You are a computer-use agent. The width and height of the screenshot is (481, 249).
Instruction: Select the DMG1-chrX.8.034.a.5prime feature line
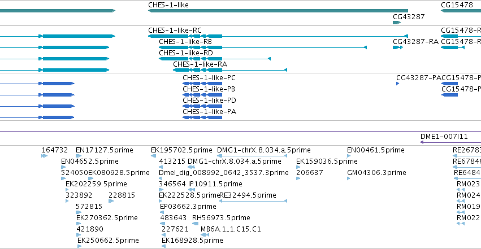click(252, 156)
